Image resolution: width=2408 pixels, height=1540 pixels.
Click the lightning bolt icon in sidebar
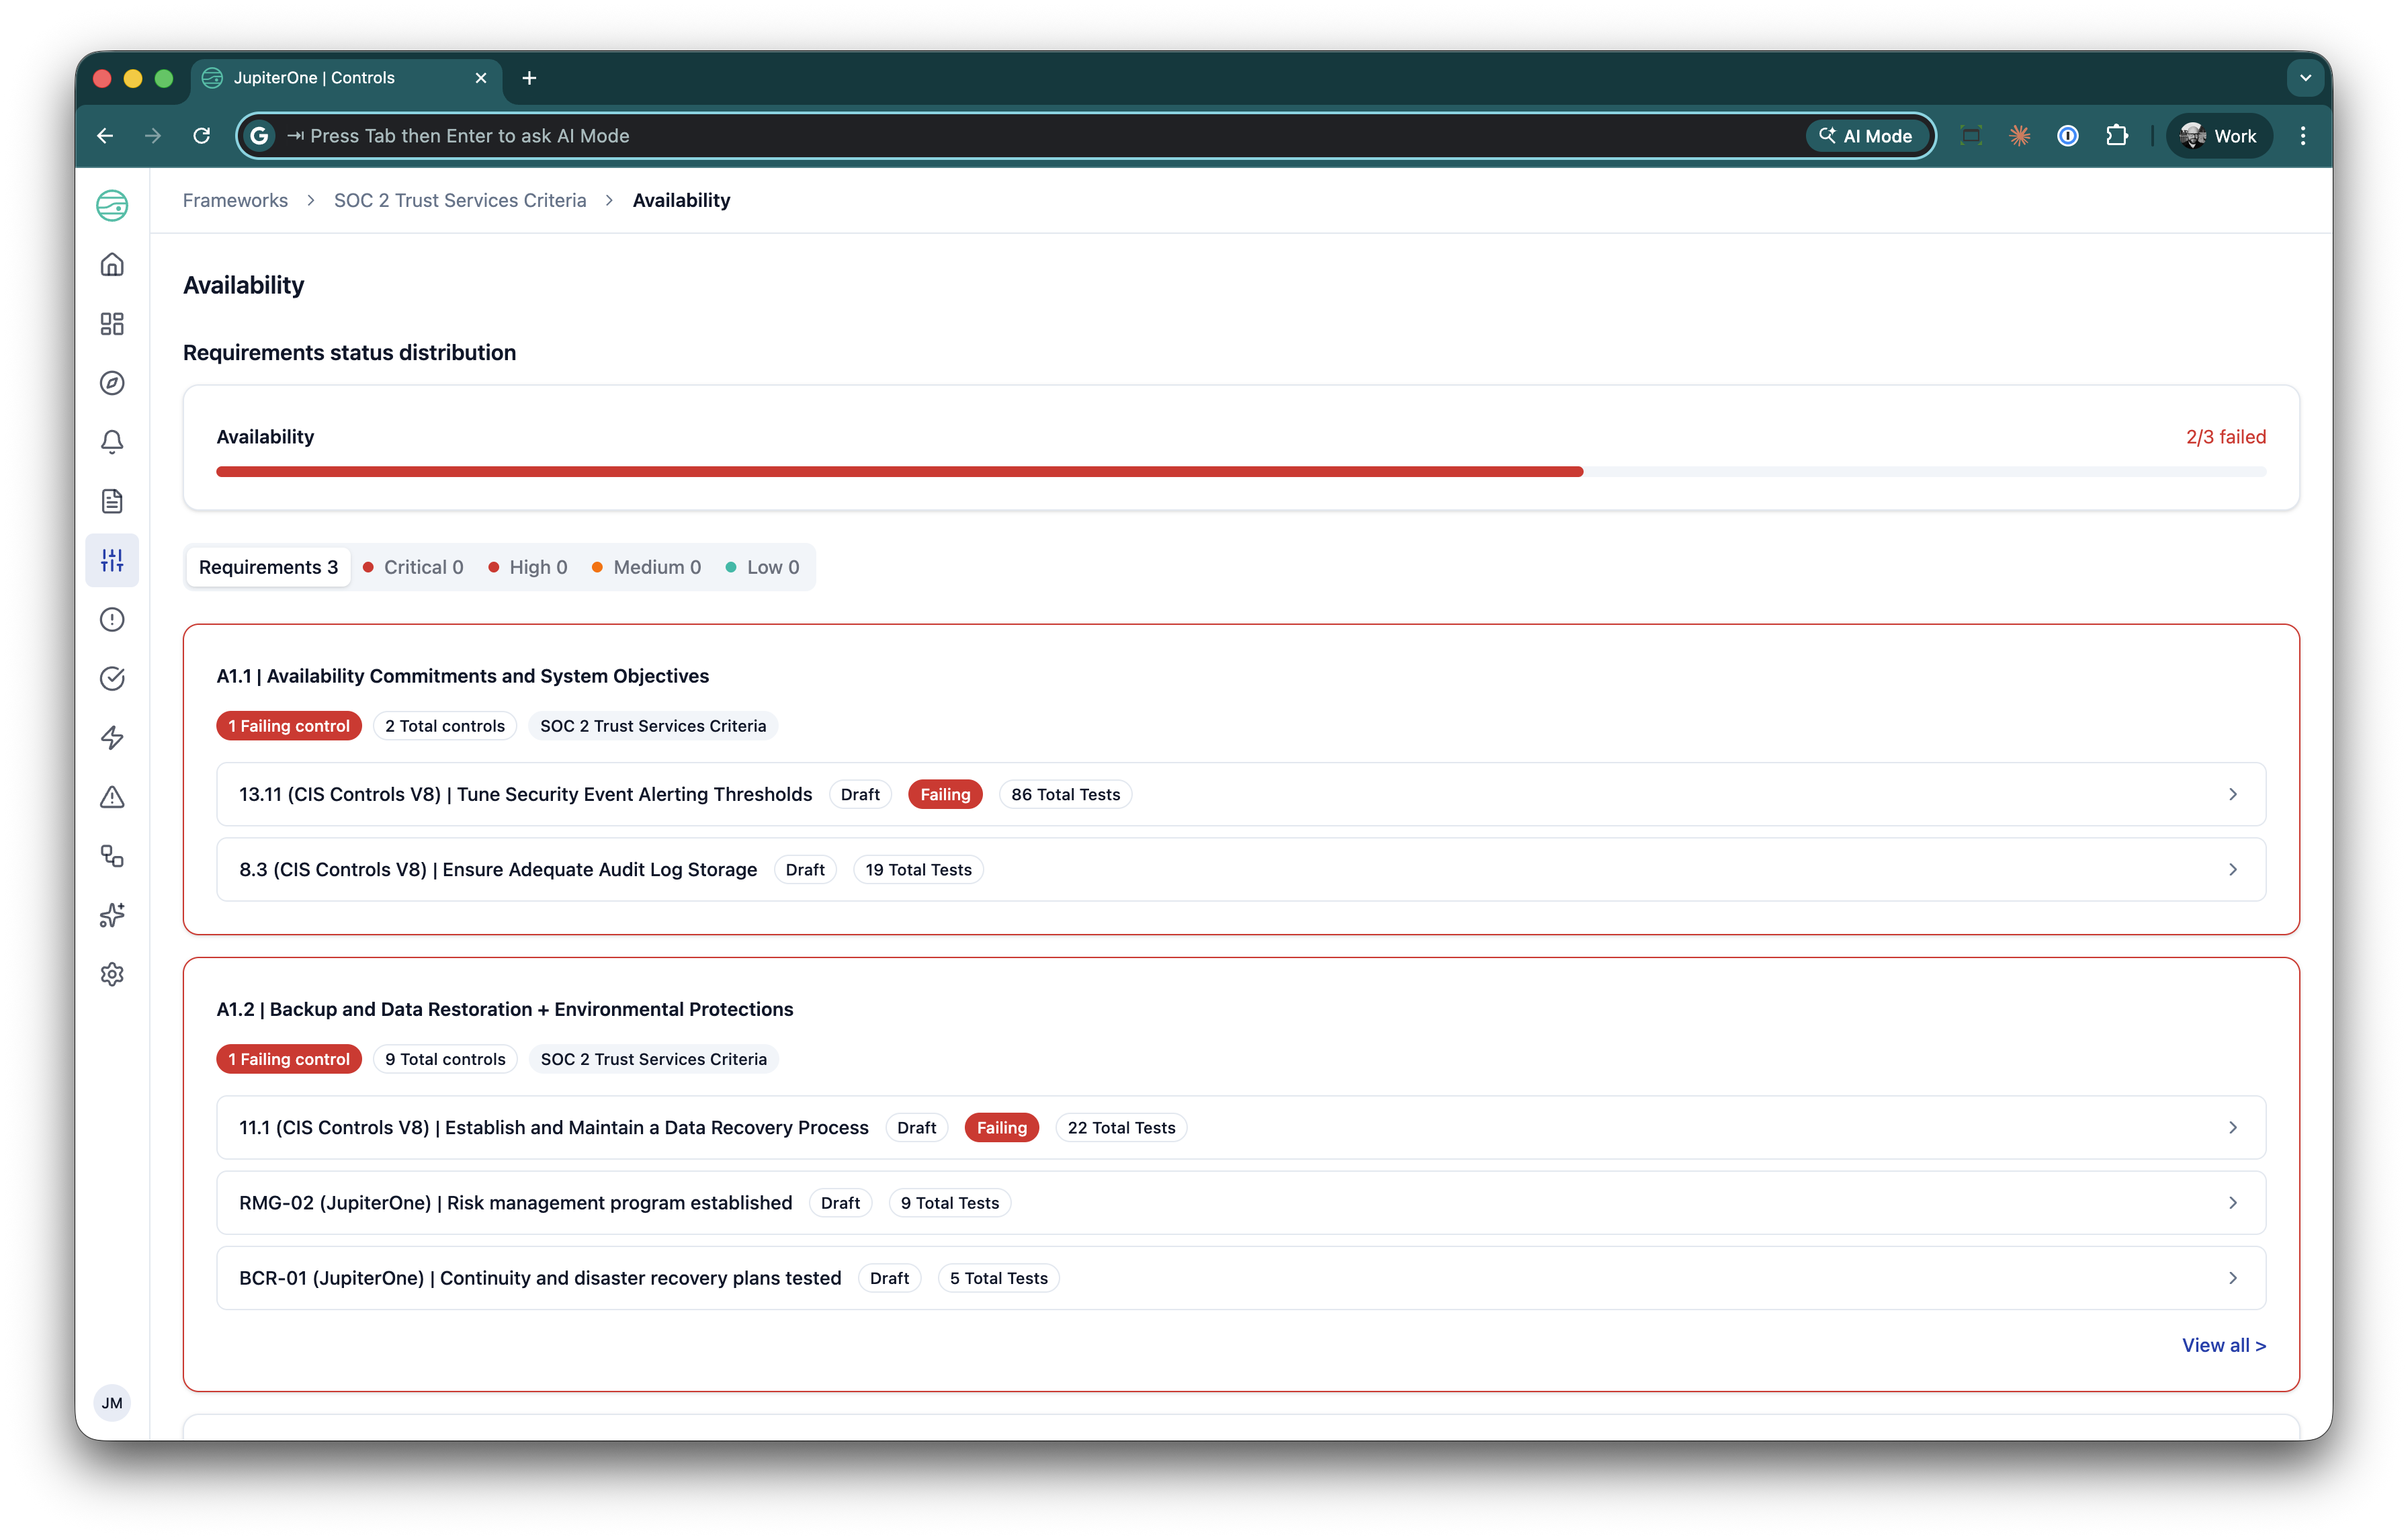[x=112, y=738]
